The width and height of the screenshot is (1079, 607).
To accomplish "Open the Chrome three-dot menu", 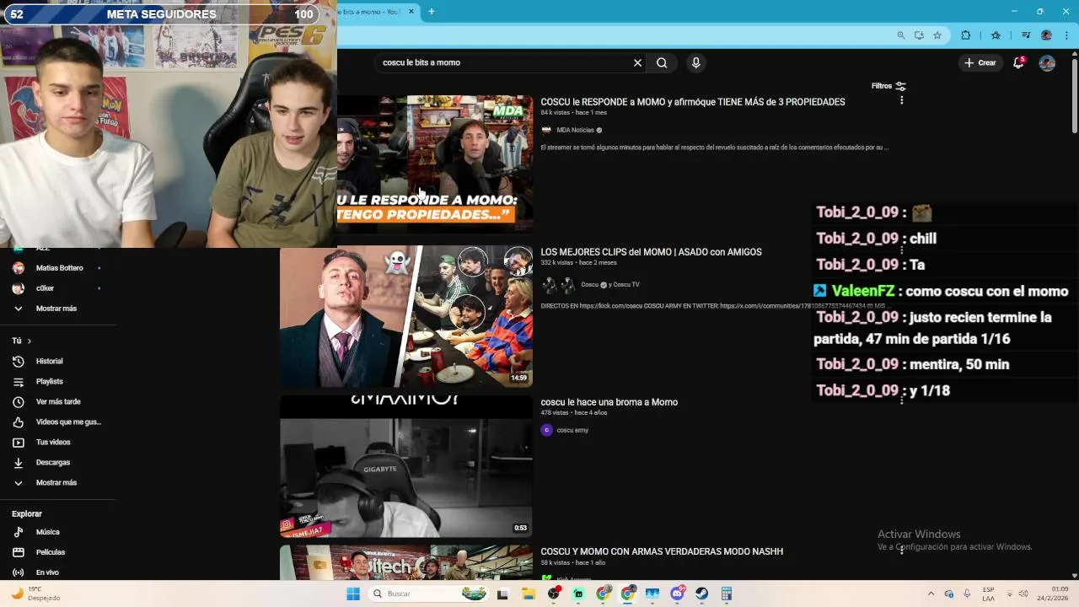I will (1066, 35).
